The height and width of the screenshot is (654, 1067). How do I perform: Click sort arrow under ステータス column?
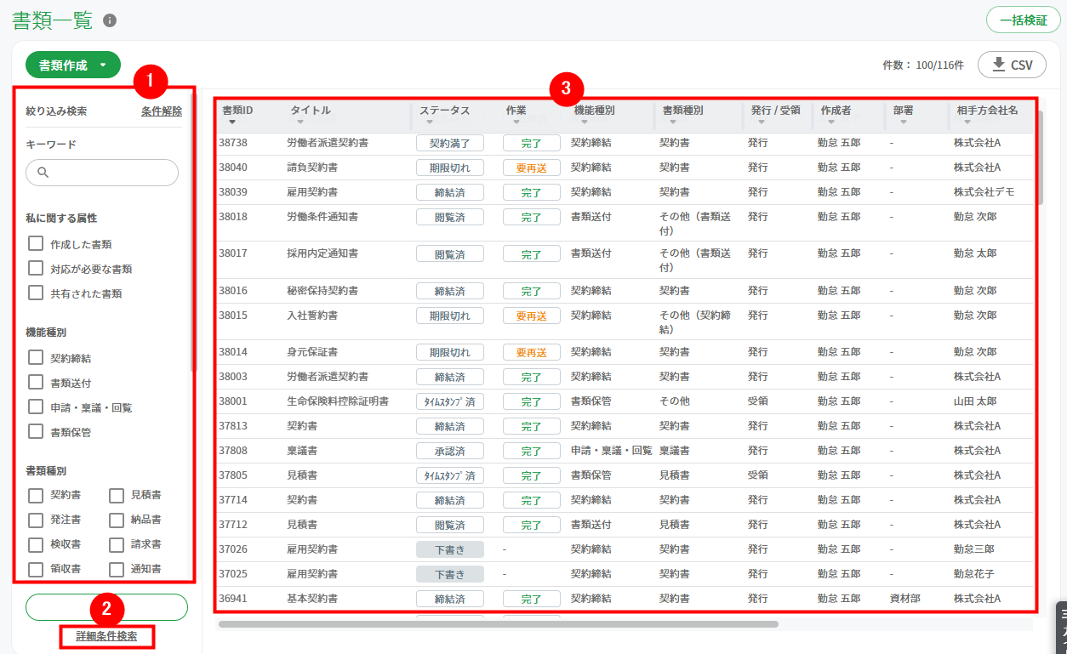point(429,122)
